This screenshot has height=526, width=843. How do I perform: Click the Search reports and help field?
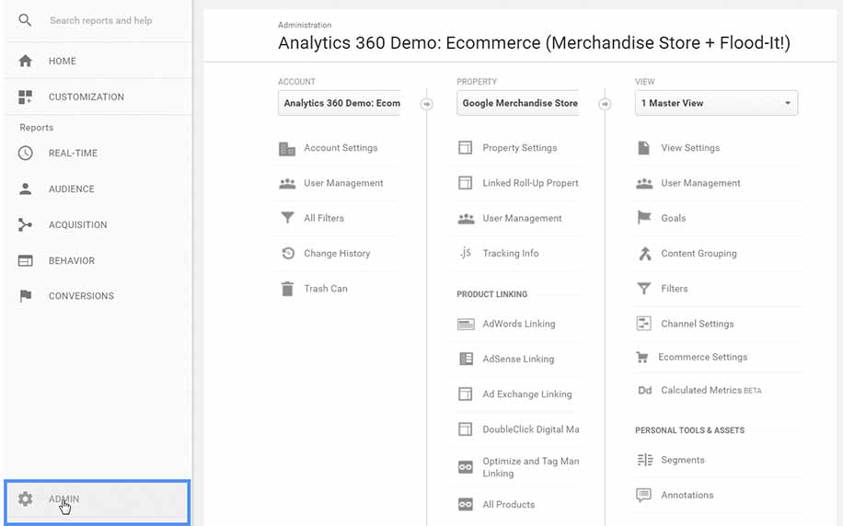100,20
